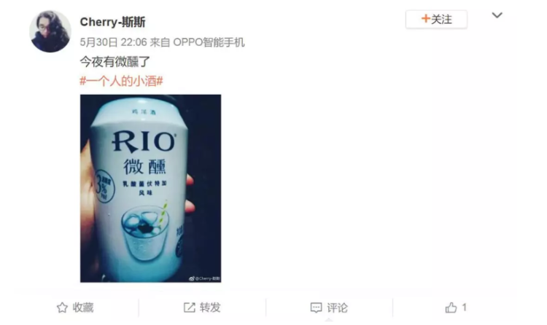The height and width of the screenshot is (325, 547).
Task: Select the 转发 text label
Action: coord(210,308)
